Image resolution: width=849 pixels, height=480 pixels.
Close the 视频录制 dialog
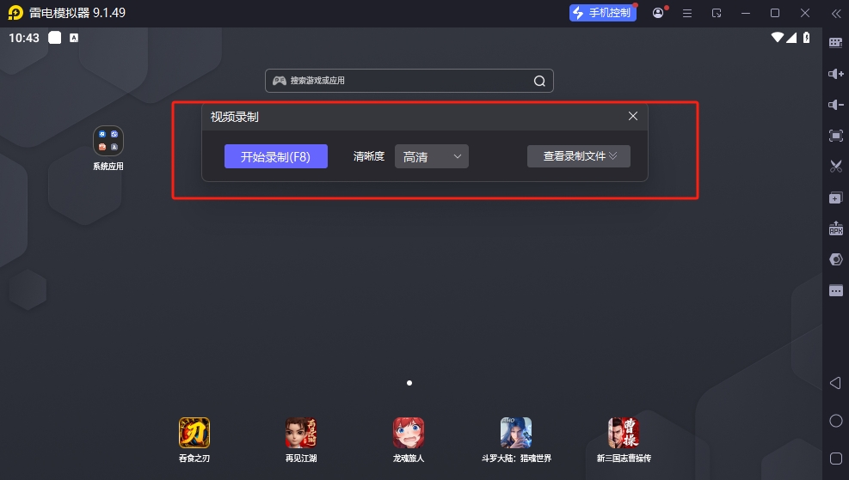point(632,116)
